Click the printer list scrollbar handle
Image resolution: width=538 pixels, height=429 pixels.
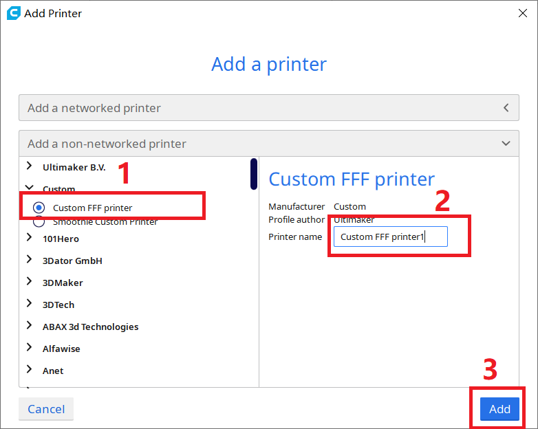[254, 174]
